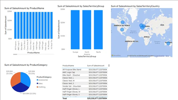Select the Classic Vest, L bar

(x=24, y=25)
